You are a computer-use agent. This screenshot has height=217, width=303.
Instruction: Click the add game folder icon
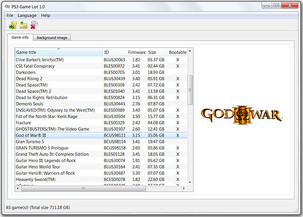13,25
